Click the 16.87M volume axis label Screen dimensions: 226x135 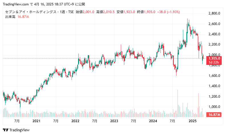click(214, 115)
